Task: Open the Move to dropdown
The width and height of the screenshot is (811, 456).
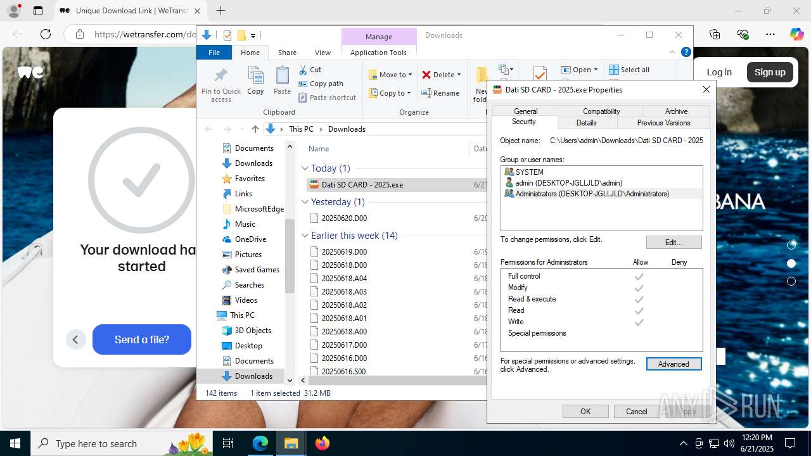Action: [390, 75]
